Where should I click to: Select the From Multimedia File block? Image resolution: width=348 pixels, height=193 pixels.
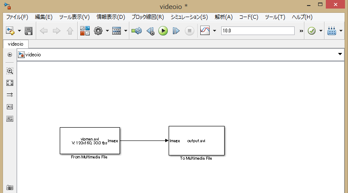[x=90, y=140]
